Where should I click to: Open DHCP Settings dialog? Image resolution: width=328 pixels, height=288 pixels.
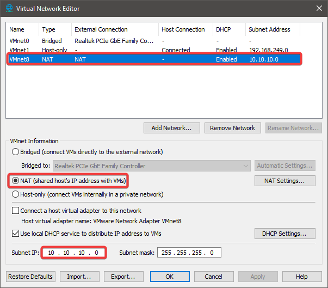pos(284,234)
